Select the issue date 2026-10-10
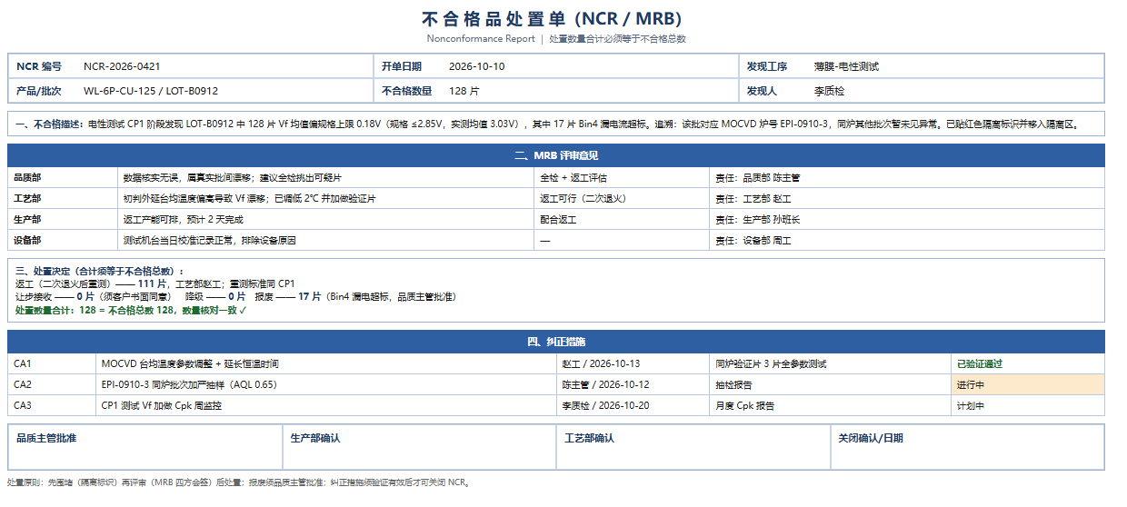Image resolution: width=1127 pixels, height=507 pixels. (476, 67)
